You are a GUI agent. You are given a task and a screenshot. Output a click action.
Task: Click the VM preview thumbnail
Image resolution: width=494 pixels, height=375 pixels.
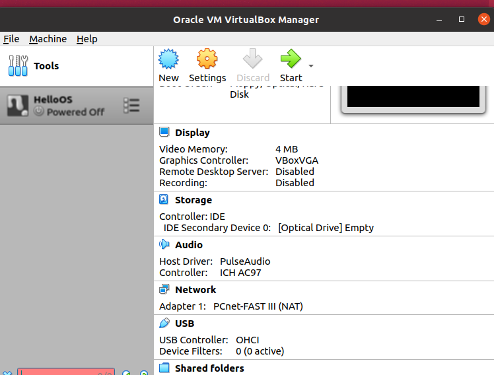(413, 96)
